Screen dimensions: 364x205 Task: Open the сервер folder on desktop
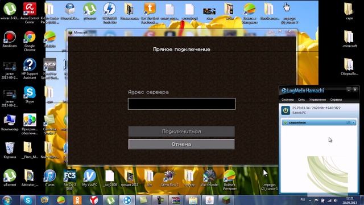(x=189, y=178)
